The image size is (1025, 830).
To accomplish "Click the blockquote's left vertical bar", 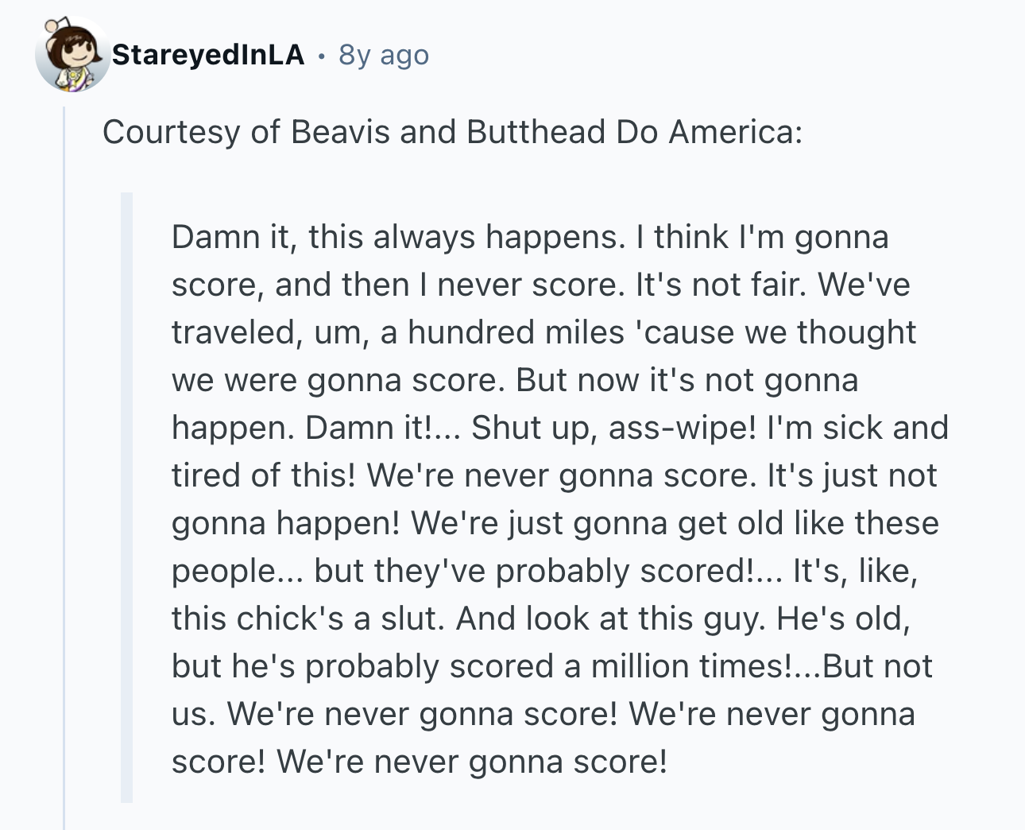I will coord(126,498).
